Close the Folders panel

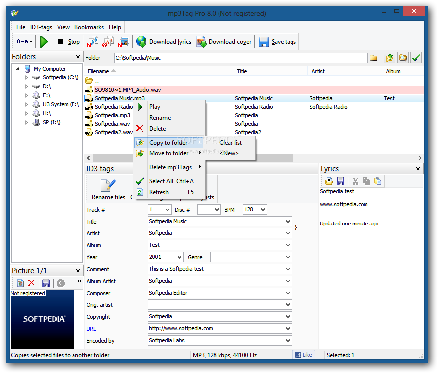point(78,57)
